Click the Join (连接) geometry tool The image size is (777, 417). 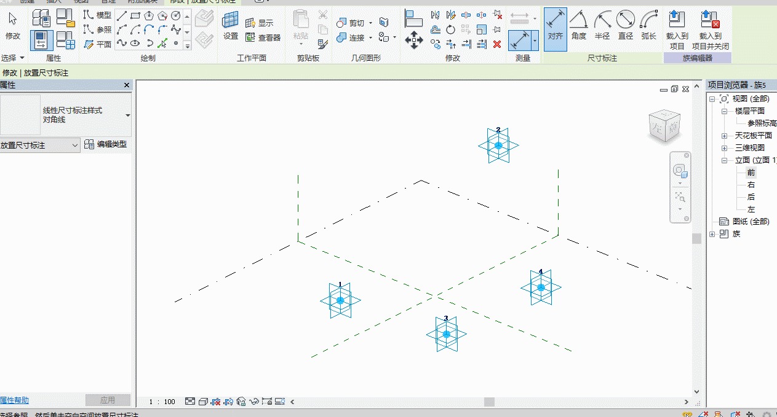[x=351, y=37]
